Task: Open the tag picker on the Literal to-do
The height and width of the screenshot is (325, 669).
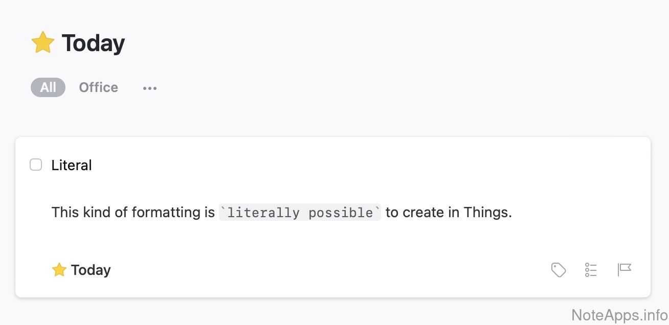Action: point(558,269)
